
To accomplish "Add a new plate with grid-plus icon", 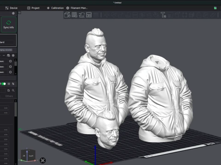I will pyautogui.click(x=75, y=15).
